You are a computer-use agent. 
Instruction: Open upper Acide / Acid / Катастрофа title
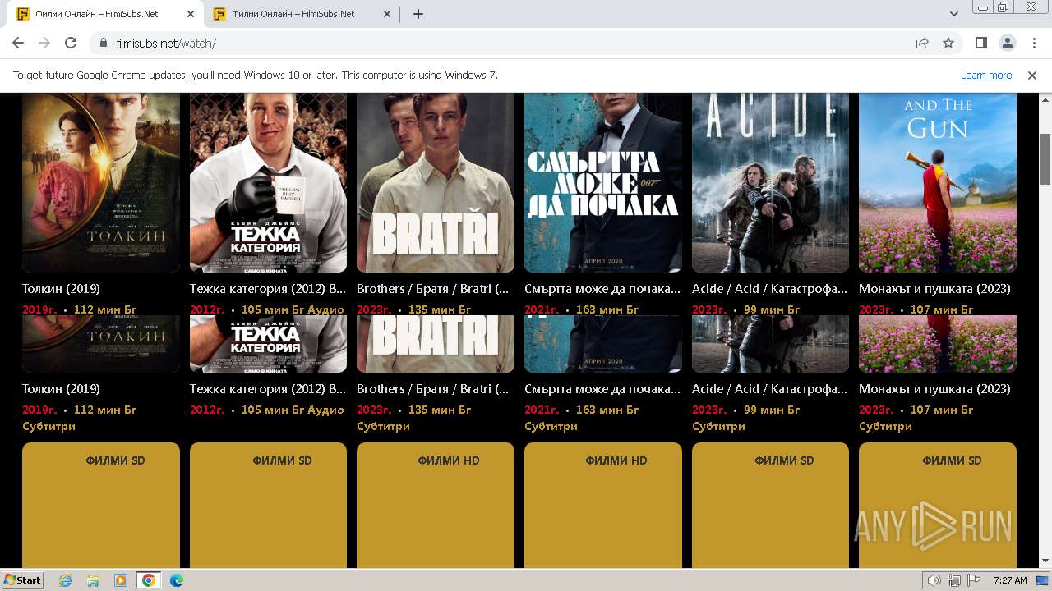tap(769, 289)
